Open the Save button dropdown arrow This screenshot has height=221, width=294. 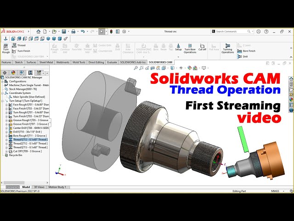[x=68, y=31]
